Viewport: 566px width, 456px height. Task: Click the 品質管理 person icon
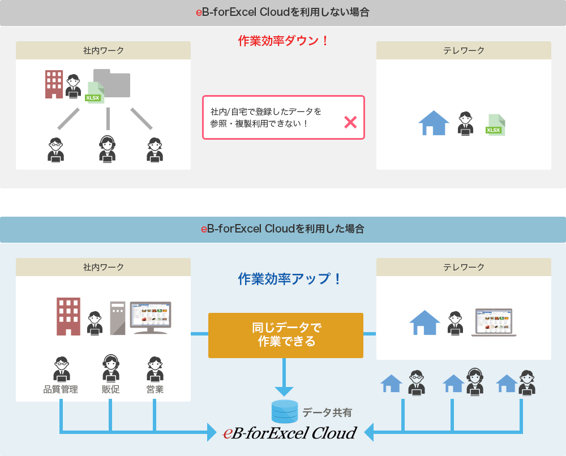[x=61, y=369]
